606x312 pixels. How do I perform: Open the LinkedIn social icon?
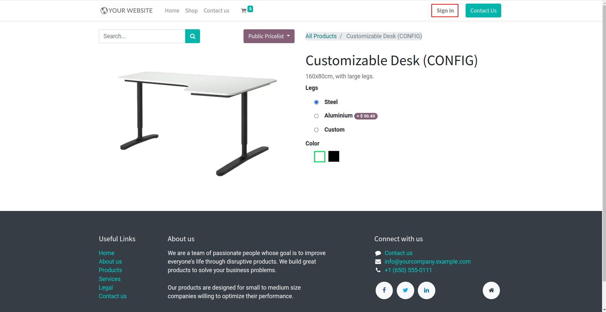point(426,290)
